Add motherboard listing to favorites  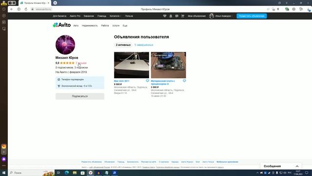coord(184,81)
